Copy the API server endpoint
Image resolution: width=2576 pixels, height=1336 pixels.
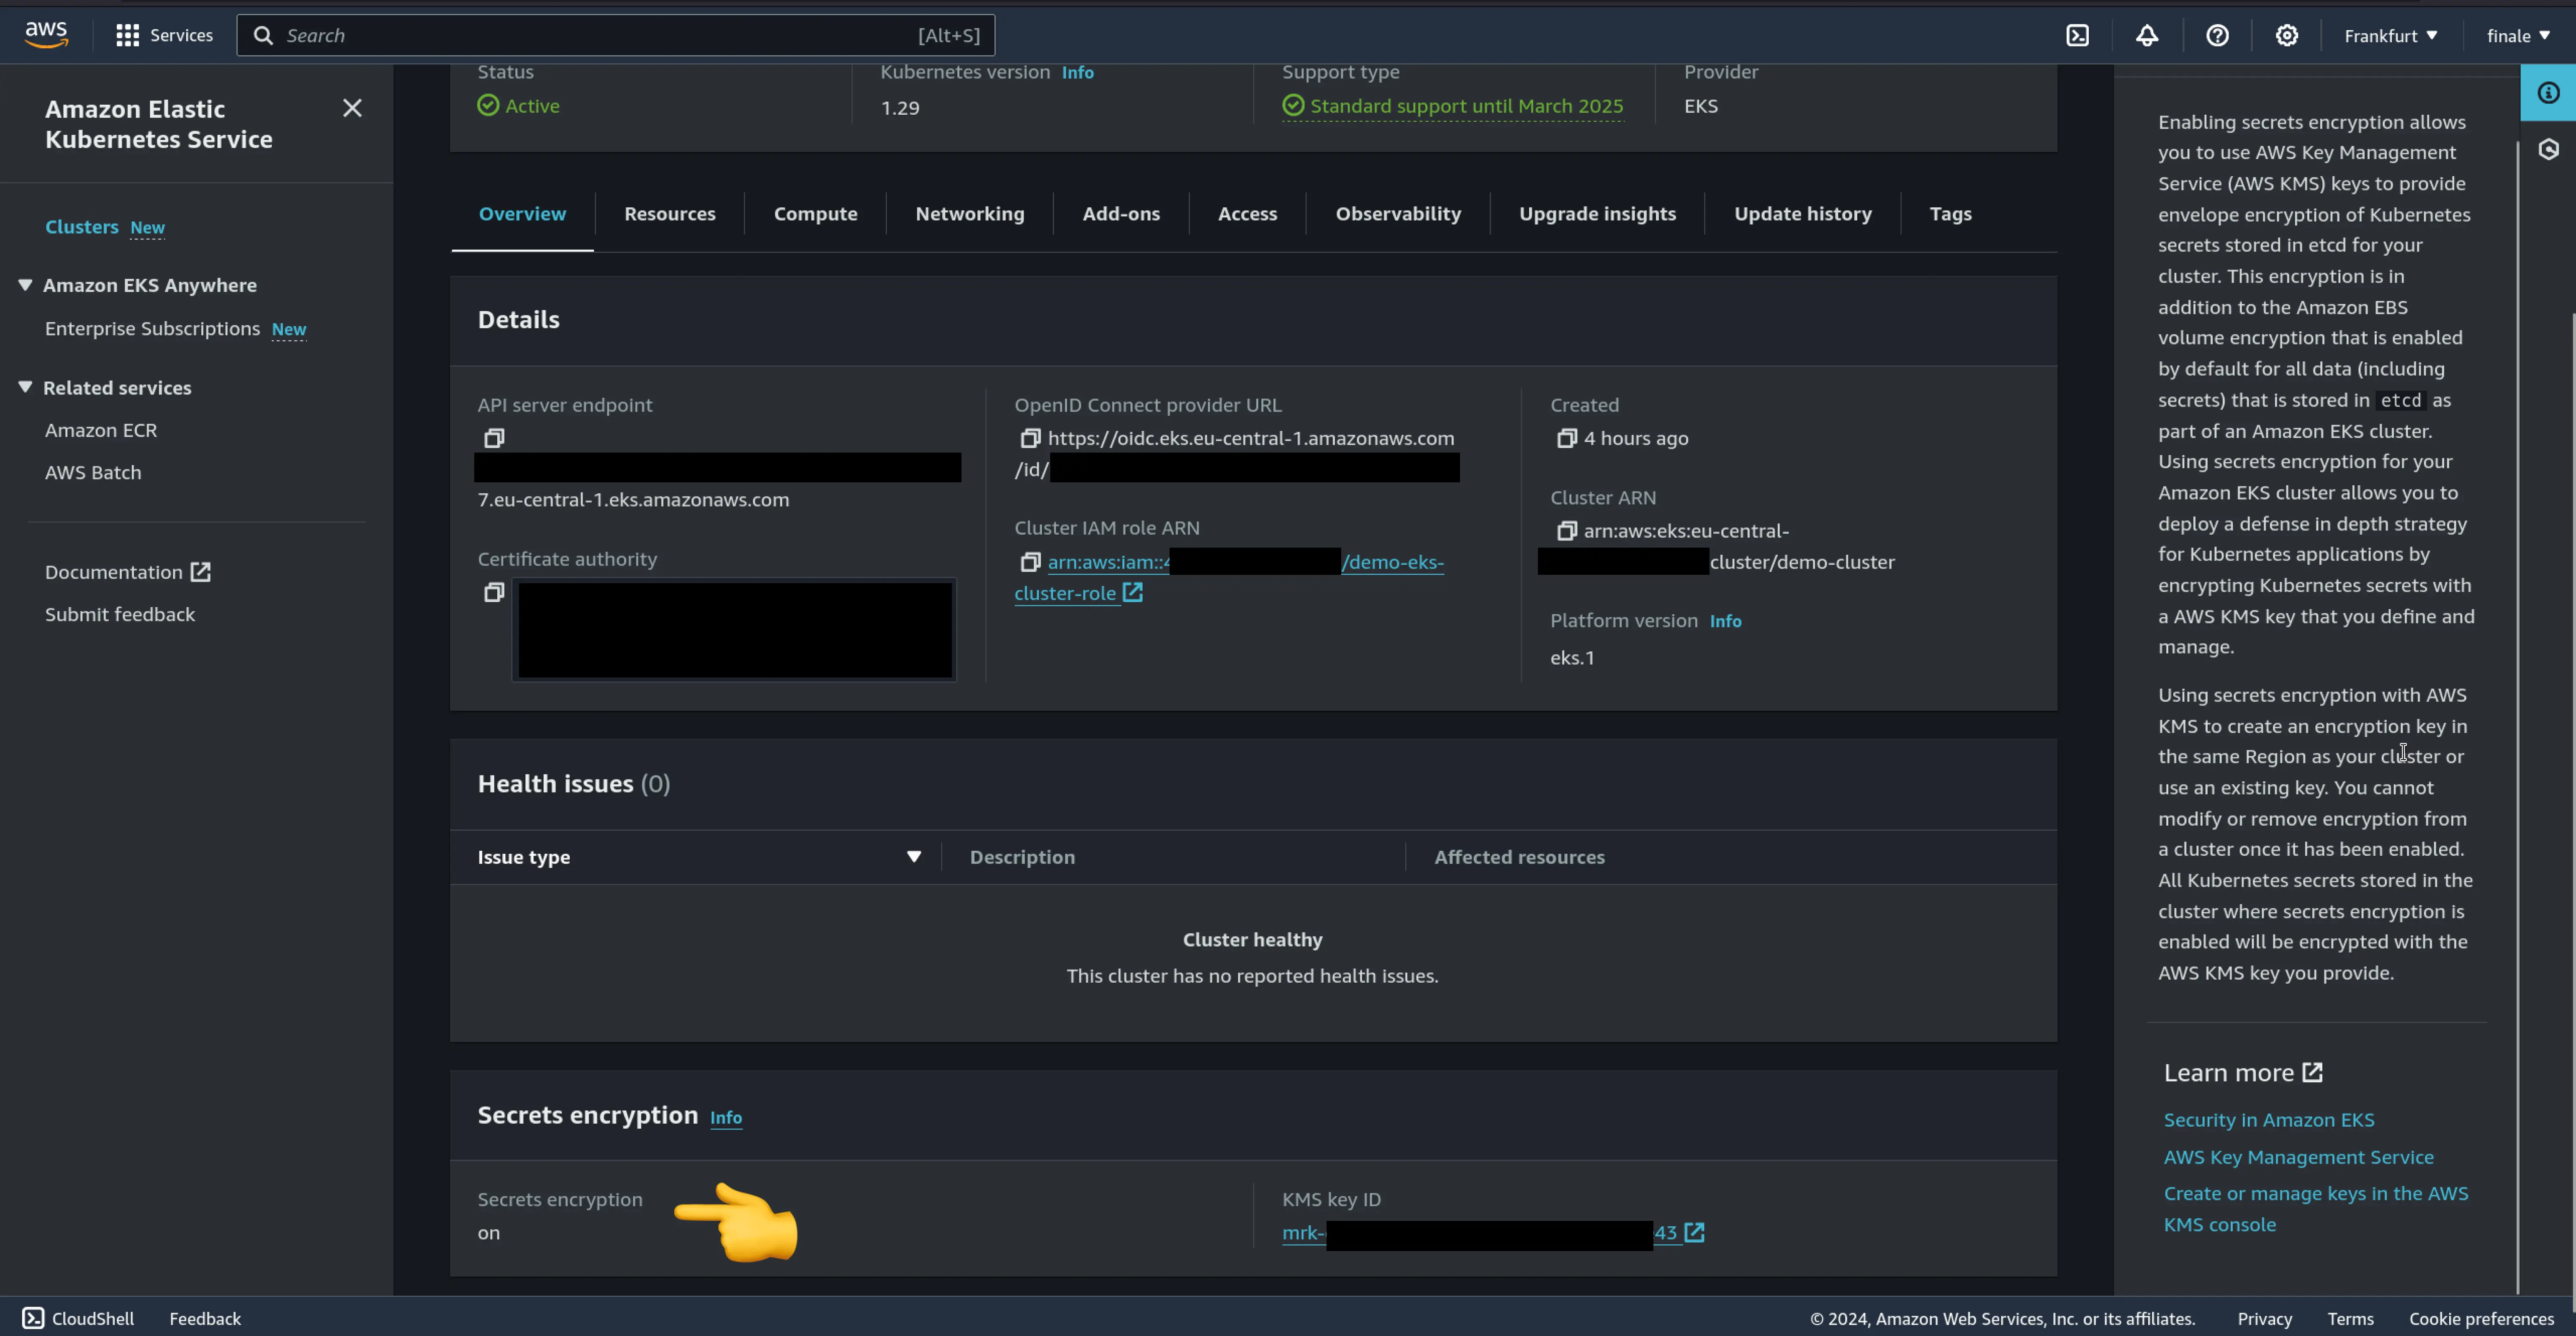pos(494,438)
